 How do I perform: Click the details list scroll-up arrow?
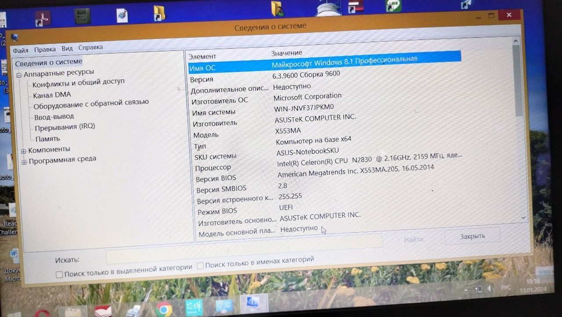point(515,40)
